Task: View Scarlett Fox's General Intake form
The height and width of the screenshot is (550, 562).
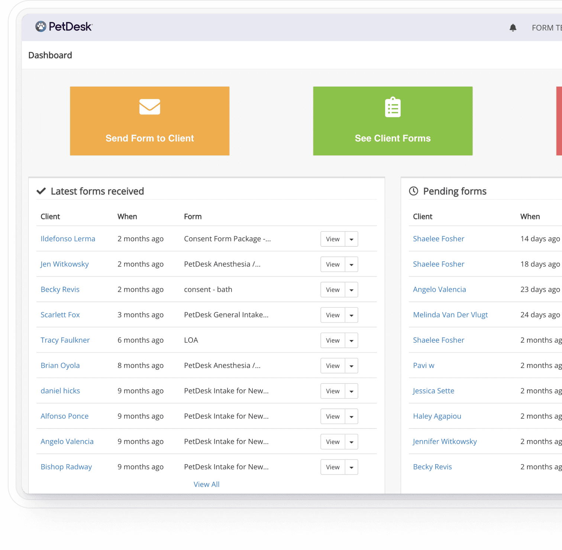Action: click(333, 315)
